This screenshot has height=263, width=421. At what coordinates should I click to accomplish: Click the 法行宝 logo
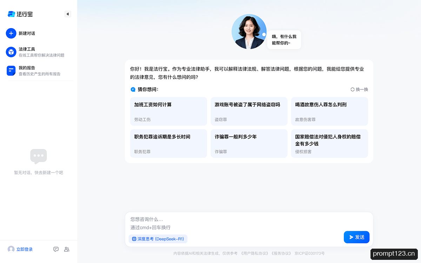click(20, 14)
